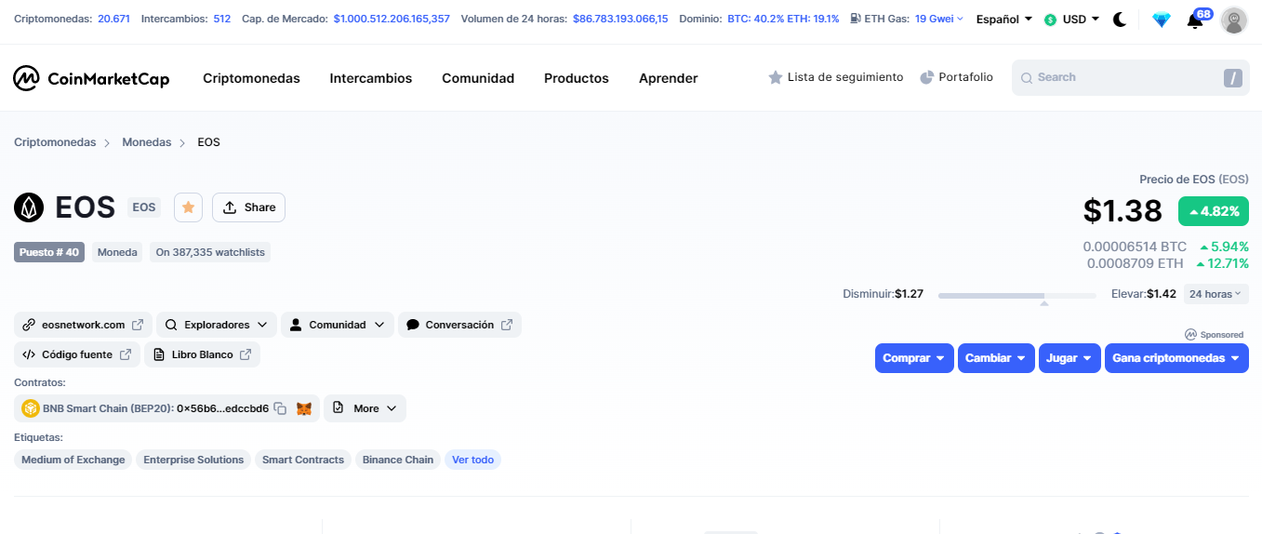Copy BEP20 contract address icon
Image resolution: width=1262 pixels, height=534 pixels.
coord(280,408)
